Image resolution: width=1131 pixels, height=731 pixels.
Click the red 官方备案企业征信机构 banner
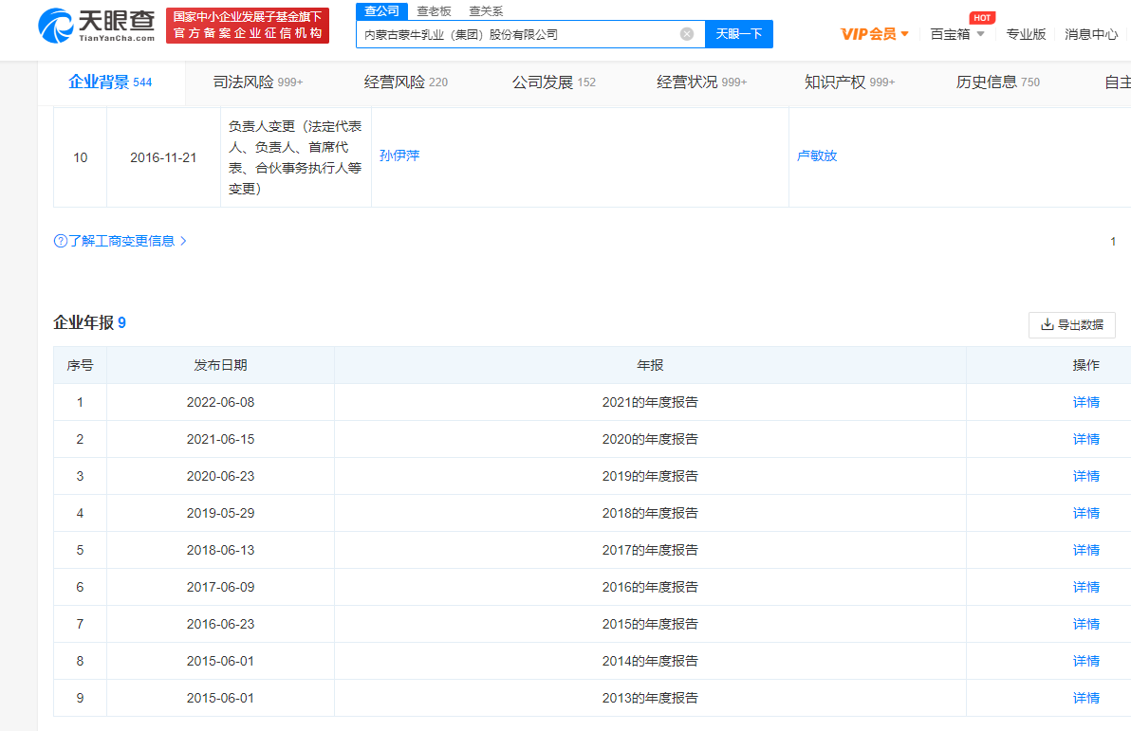[248, 26]
